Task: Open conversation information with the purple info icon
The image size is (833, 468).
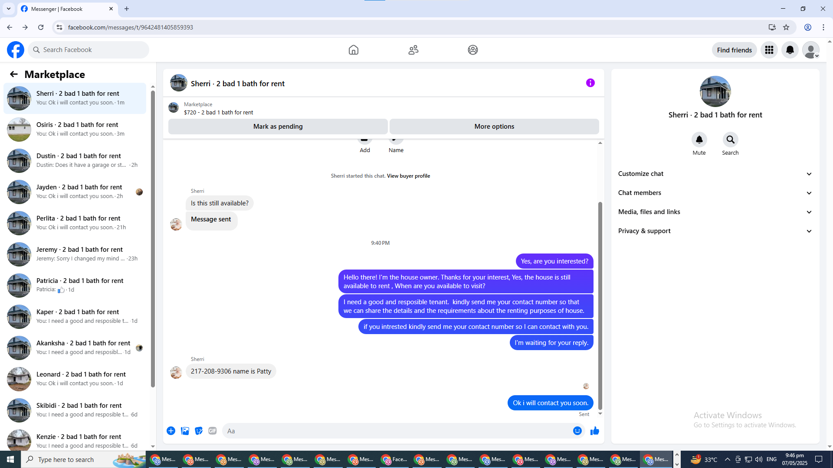Action: tap(590, 83)
